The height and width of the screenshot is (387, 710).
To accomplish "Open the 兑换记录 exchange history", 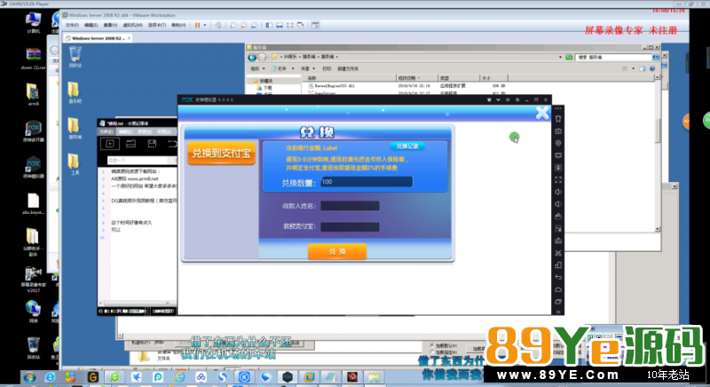I will (407, 146).
